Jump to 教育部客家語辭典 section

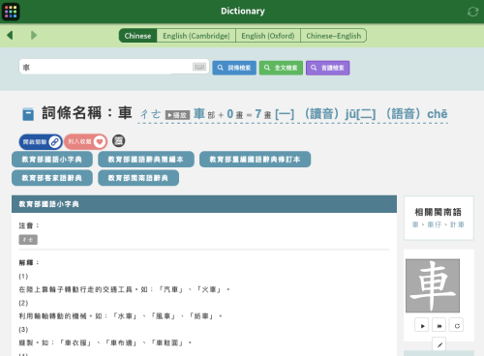coord(52,178)
